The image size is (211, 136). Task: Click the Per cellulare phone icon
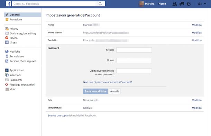tap(7, 56)
